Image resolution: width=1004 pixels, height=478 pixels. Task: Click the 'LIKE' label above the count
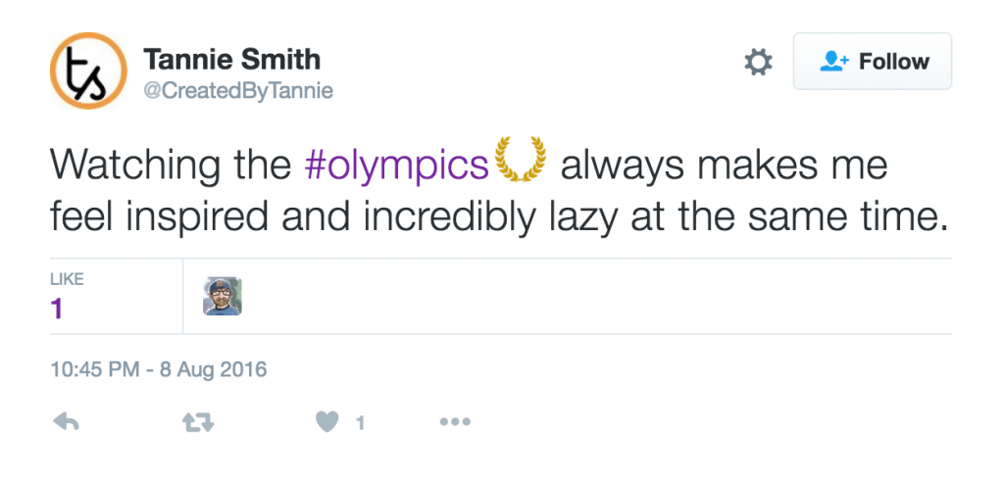click(x=67, y=280)
